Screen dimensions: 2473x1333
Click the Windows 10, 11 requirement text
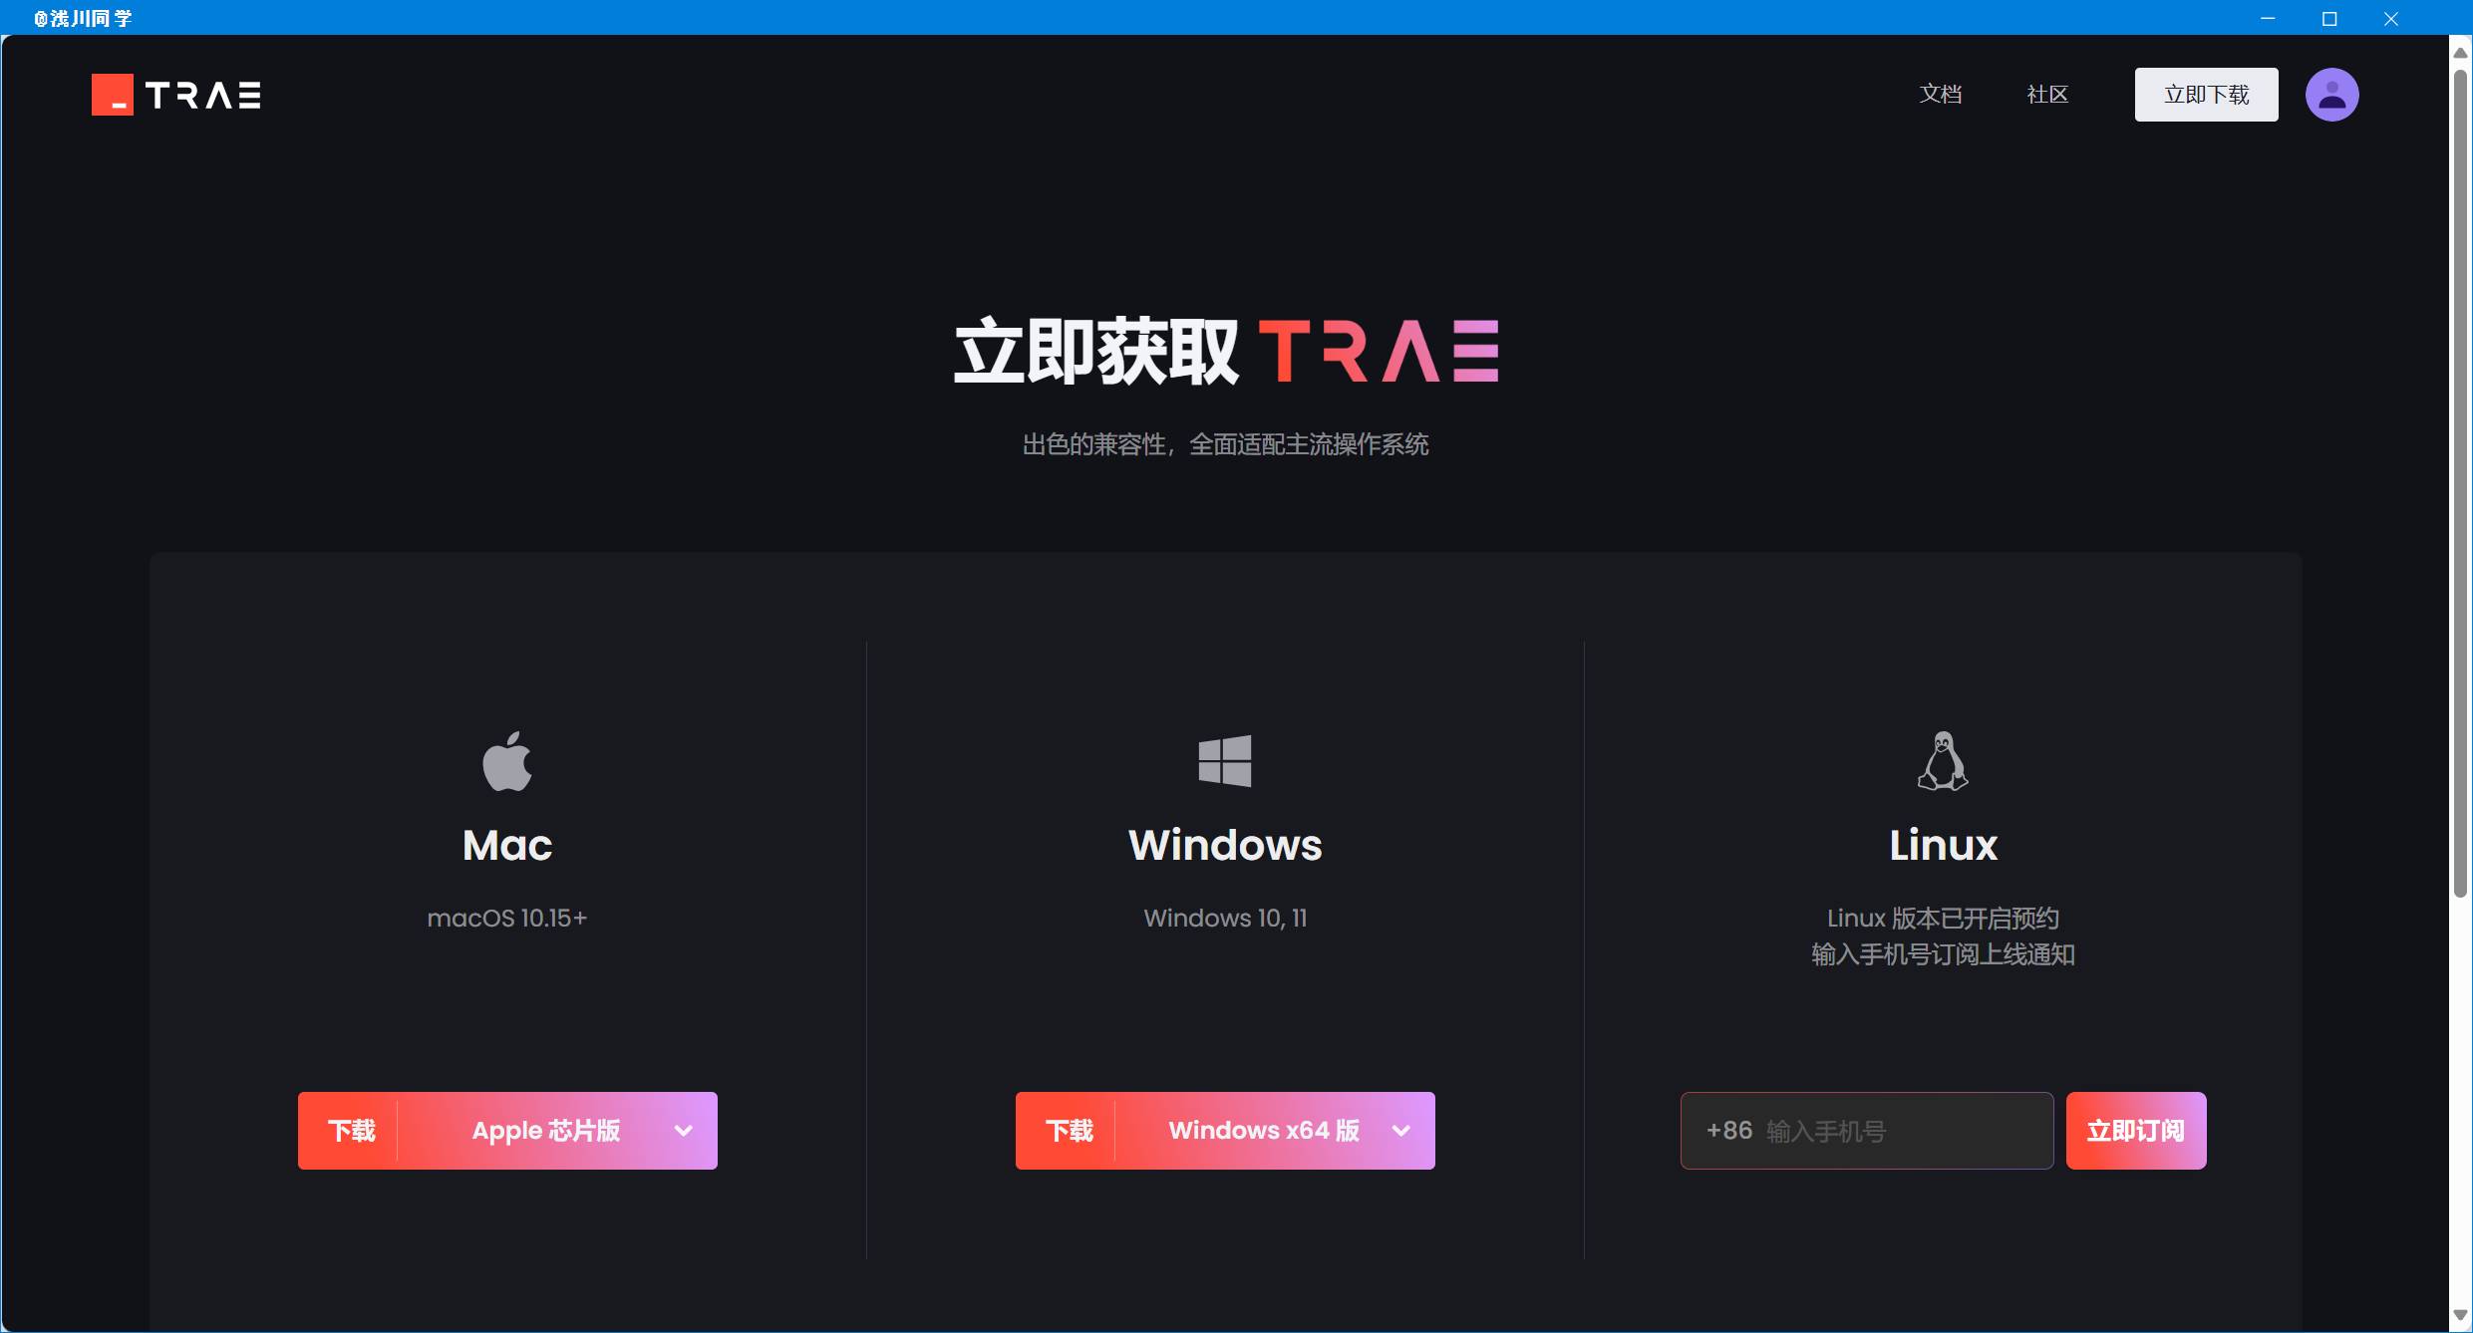1225,918
